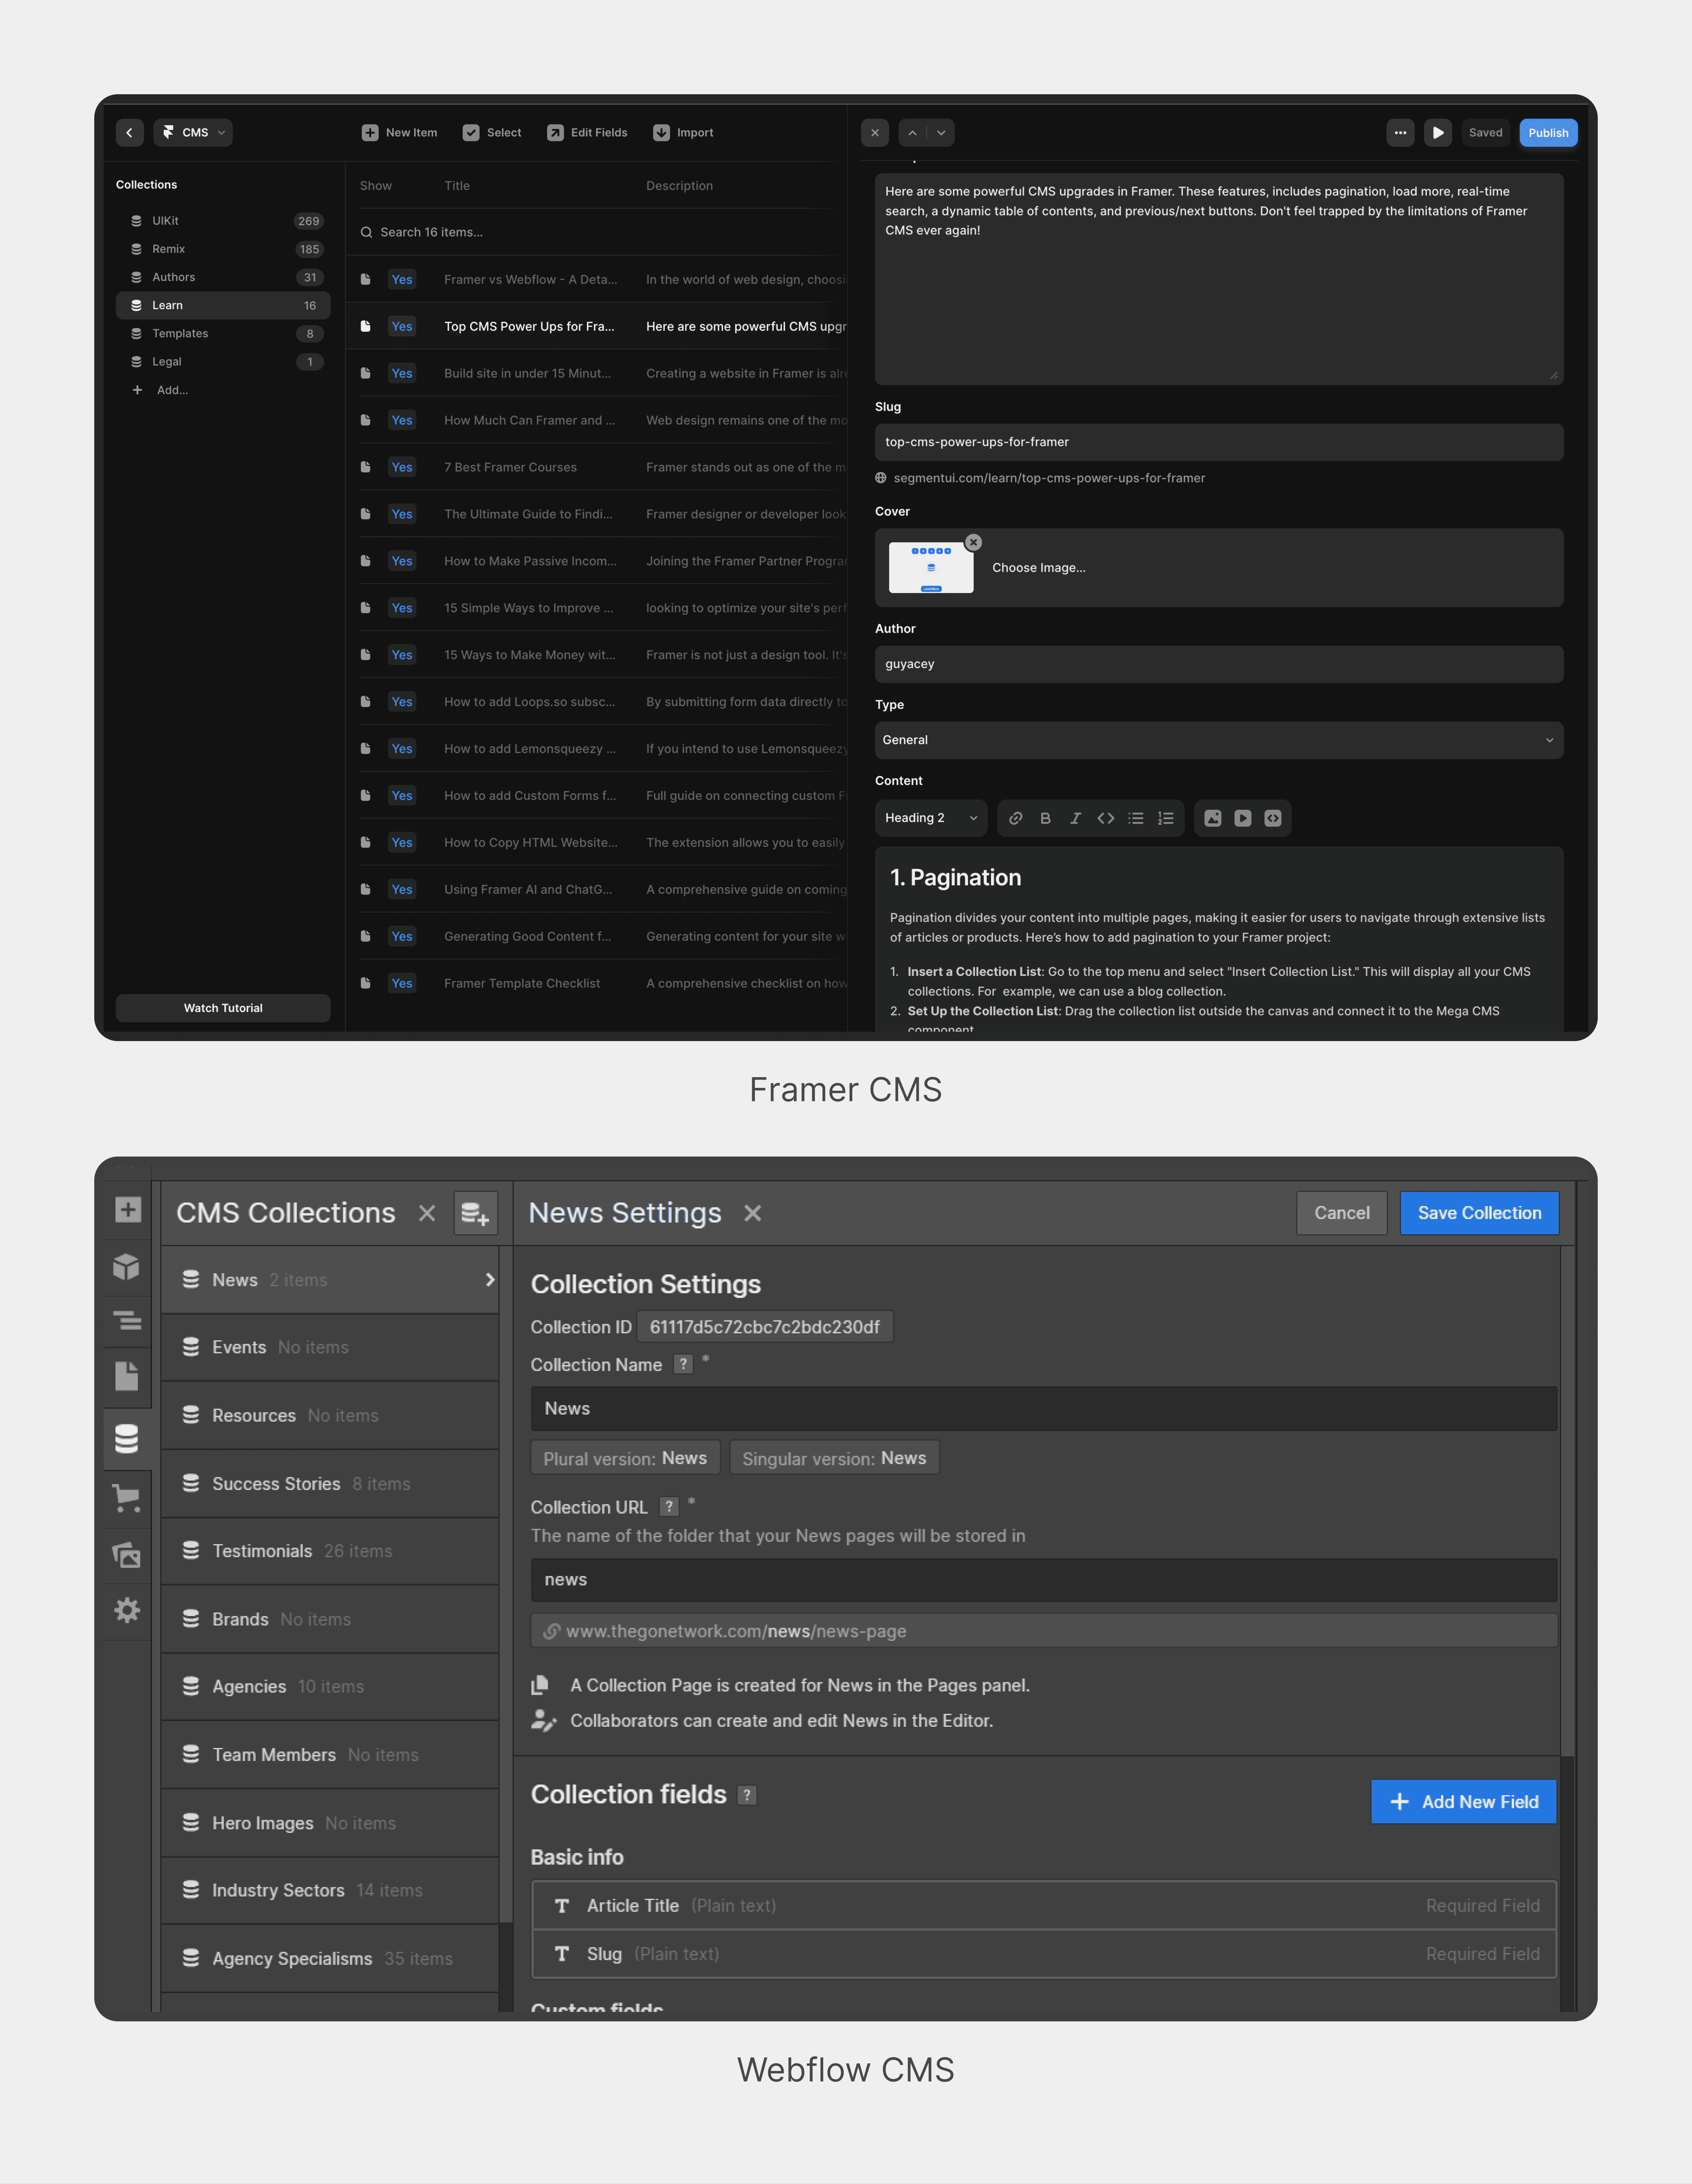Open the Type dropdown showing General
1692x2184 pixels.
point(1218,740)
